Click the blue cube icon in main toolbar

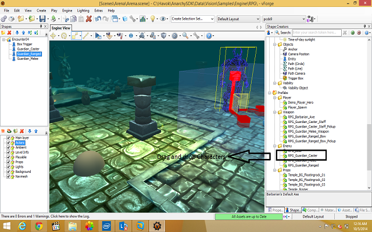(125, 19)
